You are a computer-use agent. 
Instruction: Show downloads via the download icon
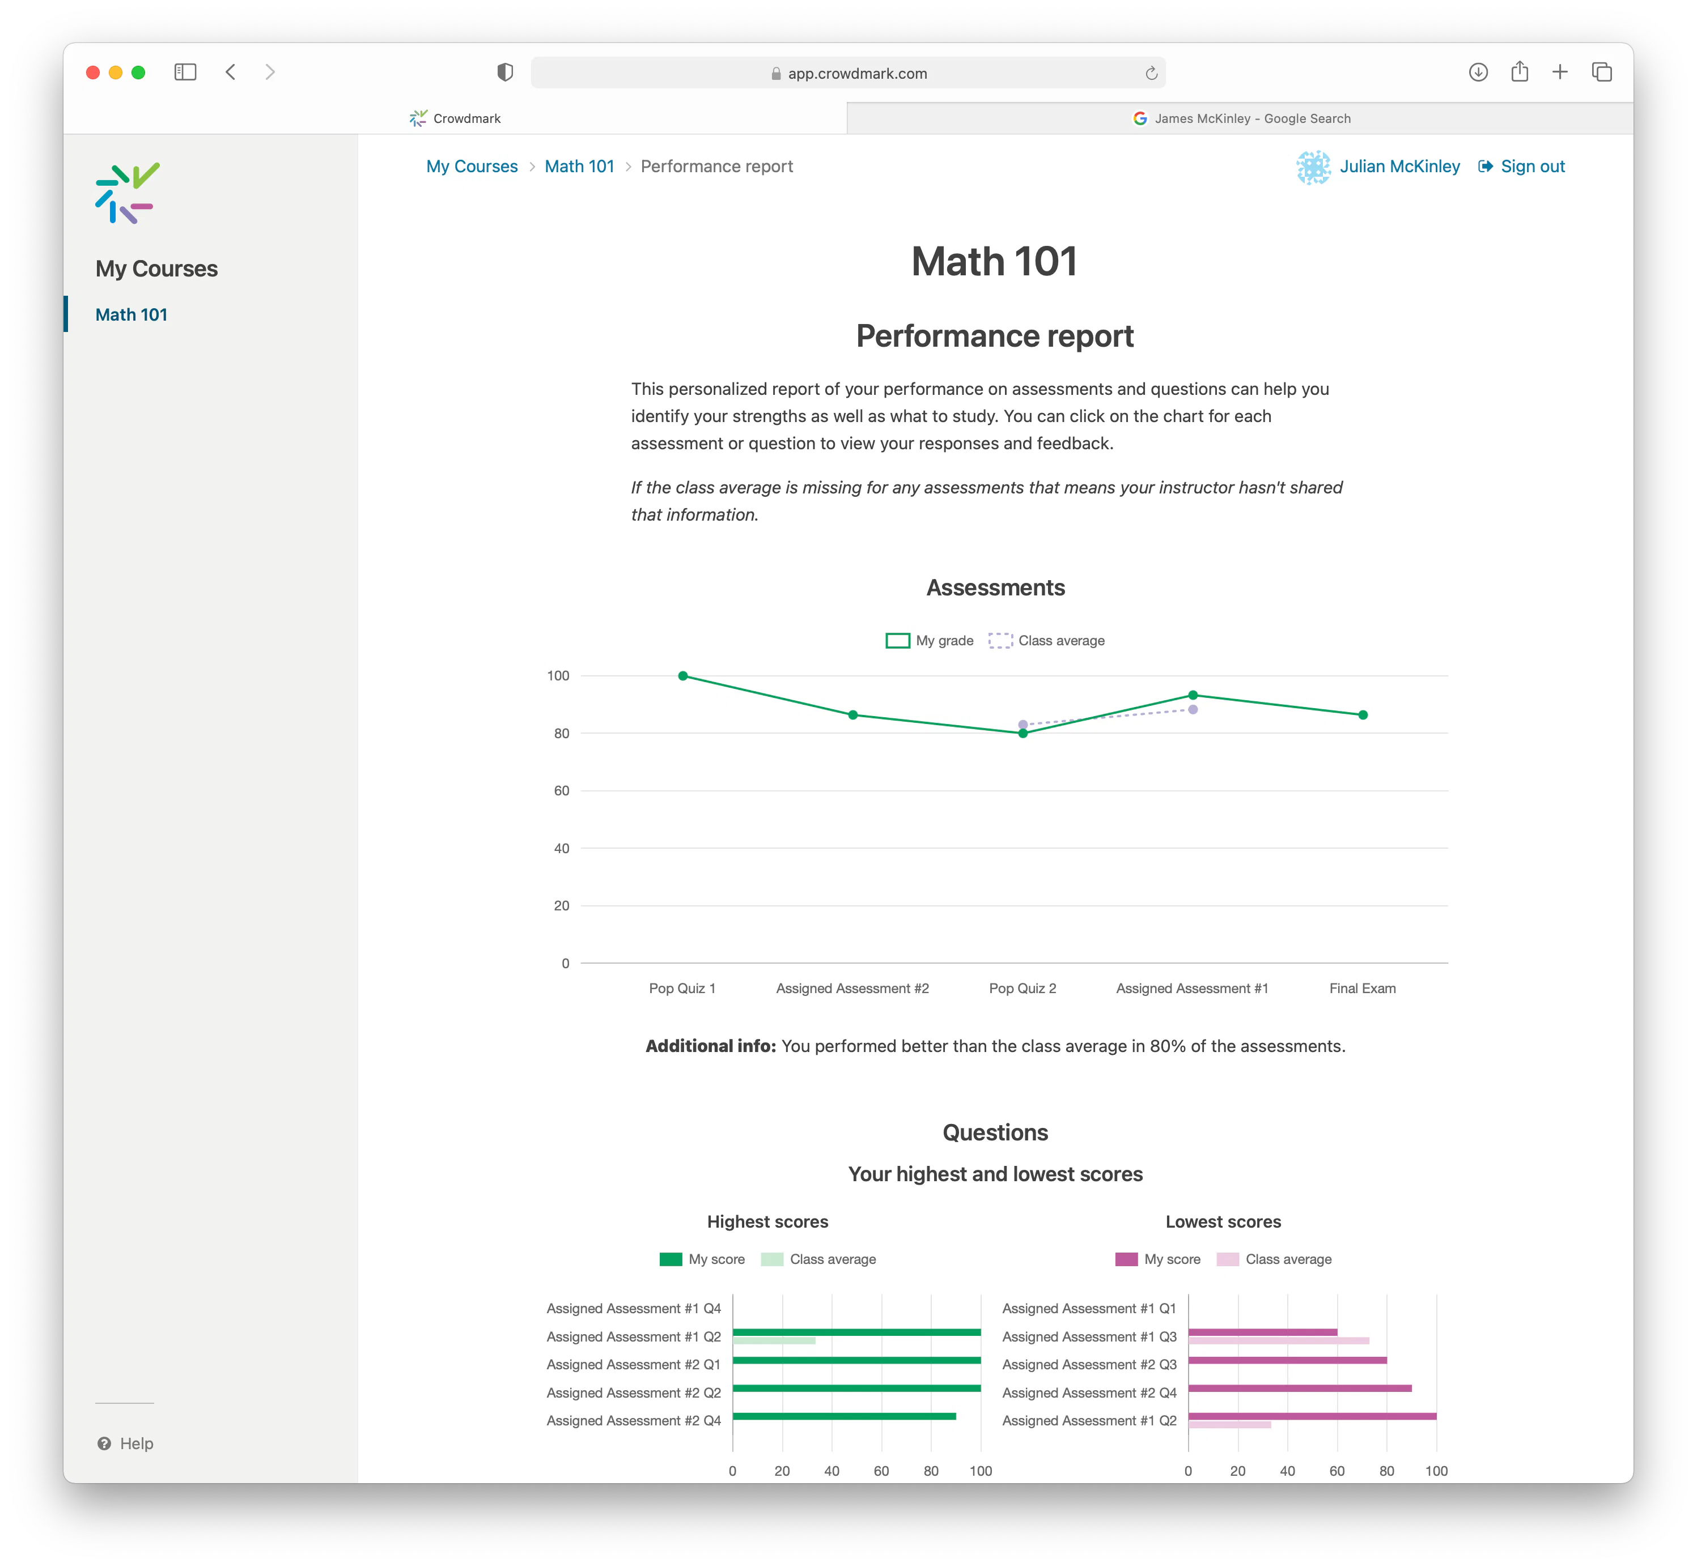(x=1478, y=72)
